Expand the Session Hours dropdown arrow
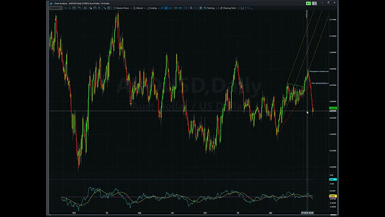Viewport: 385px width, 217px height. click(131, 8)
